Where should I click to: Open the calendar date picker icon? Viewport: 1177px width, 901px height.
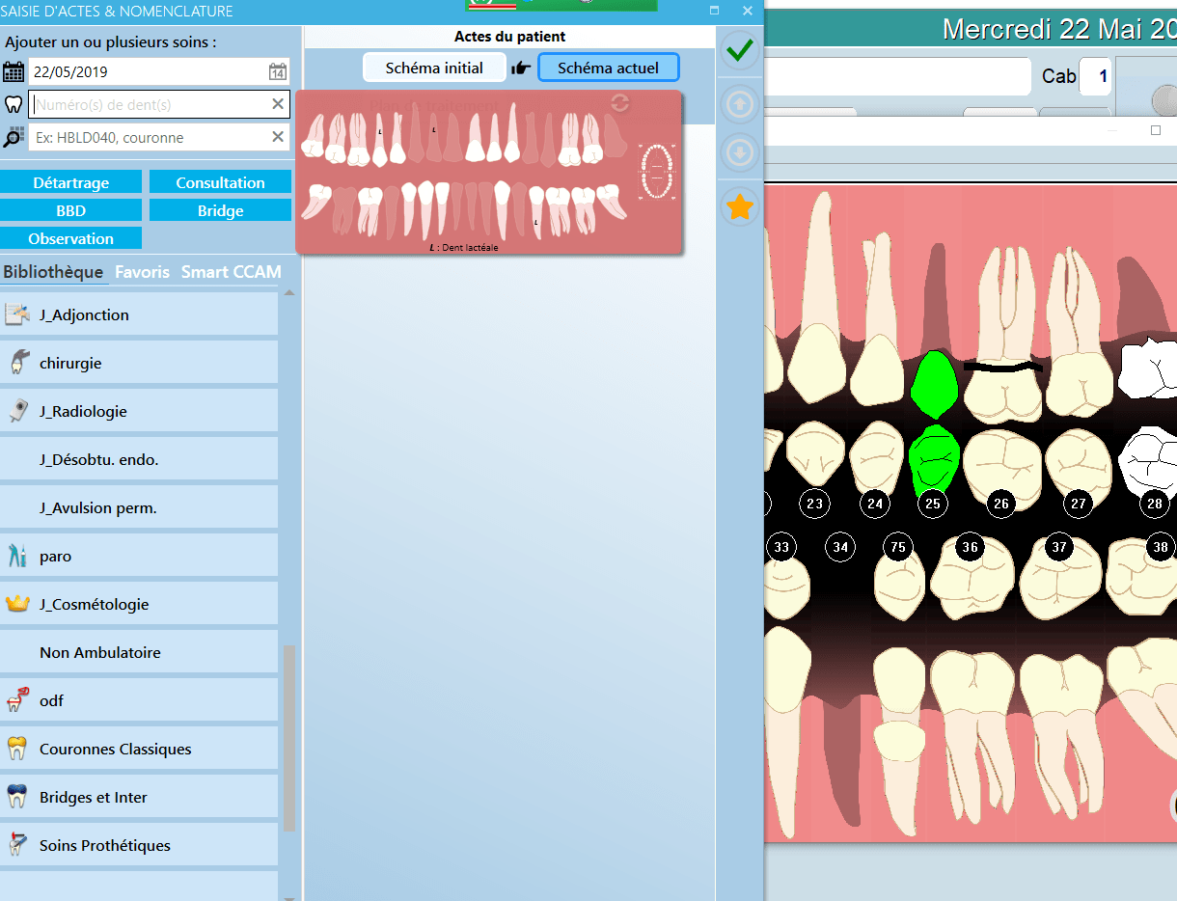pyautogui.click(x=277, y=72)
